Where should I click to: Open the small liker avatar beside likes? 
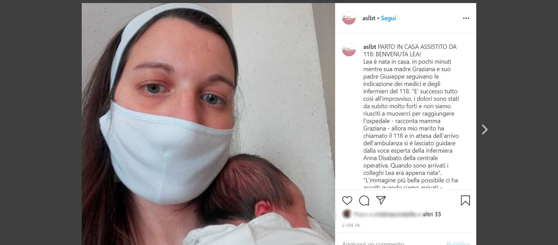346,214
